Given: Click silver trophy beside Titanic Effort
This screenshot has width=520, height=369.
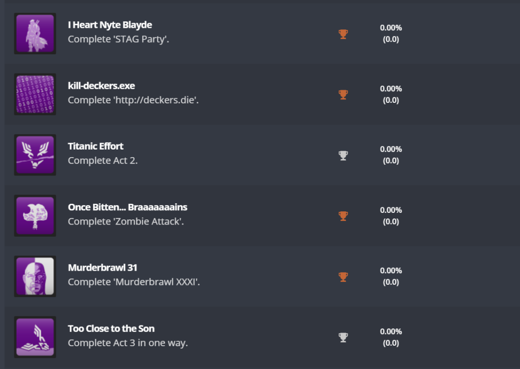Looking at the screenshot, I should pyautogui.click(x=343, y=156).
